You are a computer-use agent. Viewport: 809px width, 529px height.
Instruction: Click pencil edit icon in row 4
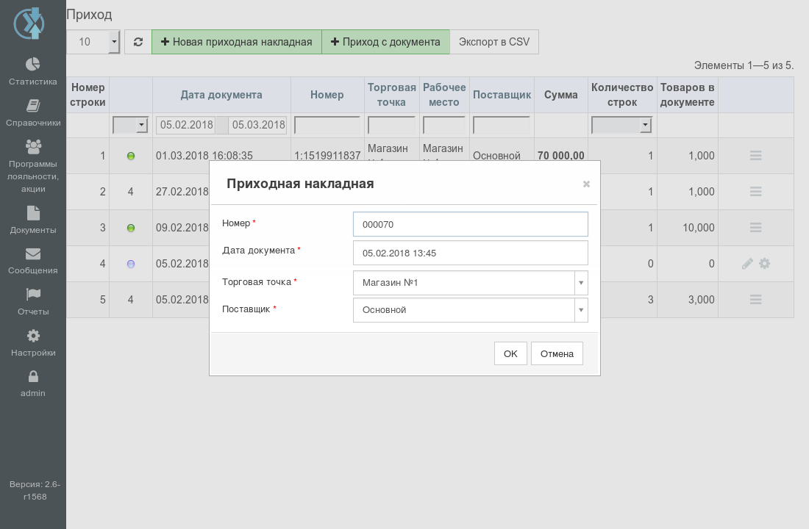pos(747,264)
